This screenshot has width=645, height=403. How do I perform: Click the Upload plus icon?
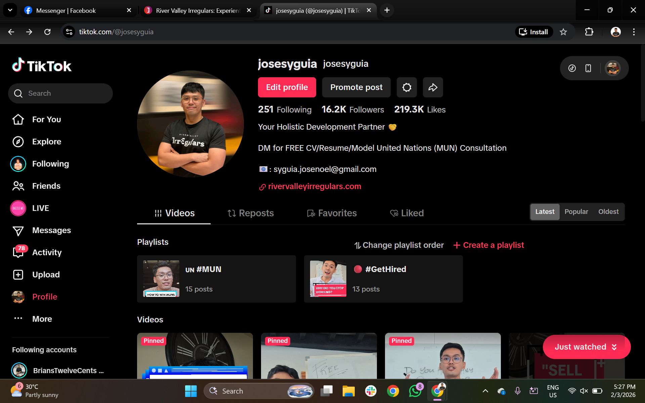point(18,275)
